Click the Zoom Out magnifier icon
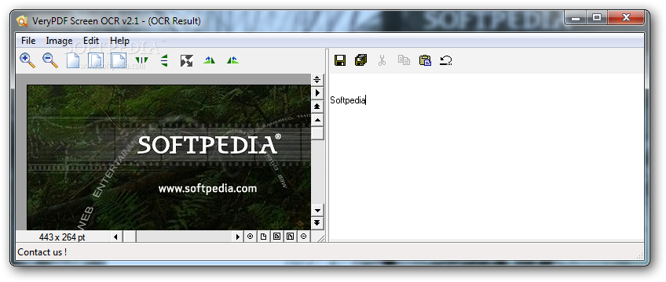 coord(50,60)
